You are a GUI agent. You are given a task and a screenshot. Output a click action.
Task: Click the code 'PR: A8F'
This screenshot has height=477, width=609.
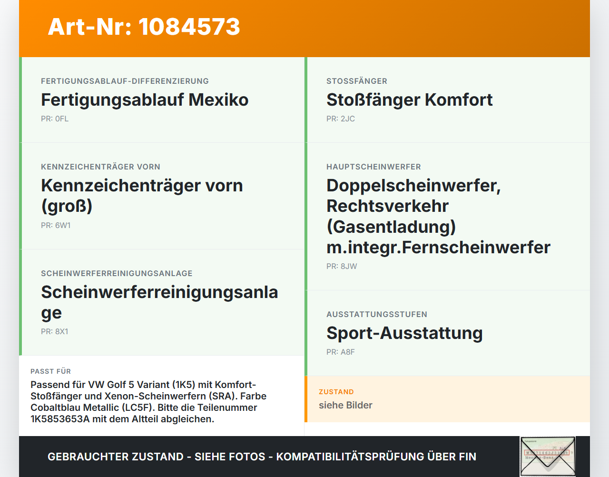point(341,352)
